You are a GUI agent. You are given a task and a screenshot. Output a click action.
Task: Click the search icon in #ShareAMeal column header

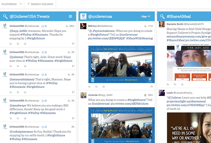click(162, 17)
